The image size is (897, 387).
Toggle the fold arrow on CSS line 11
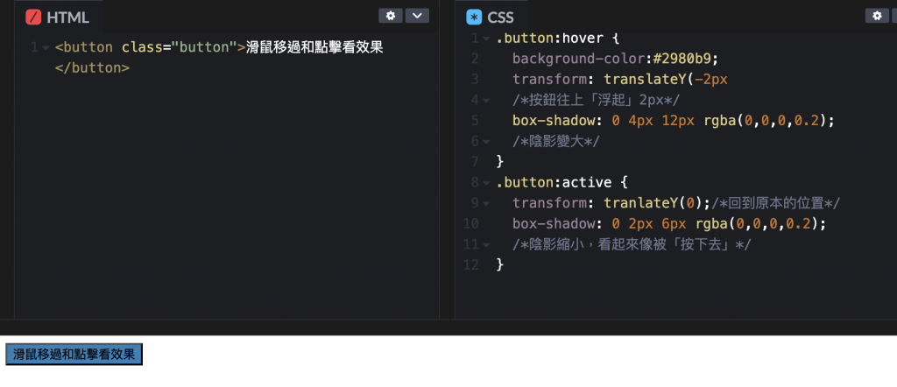486,244
